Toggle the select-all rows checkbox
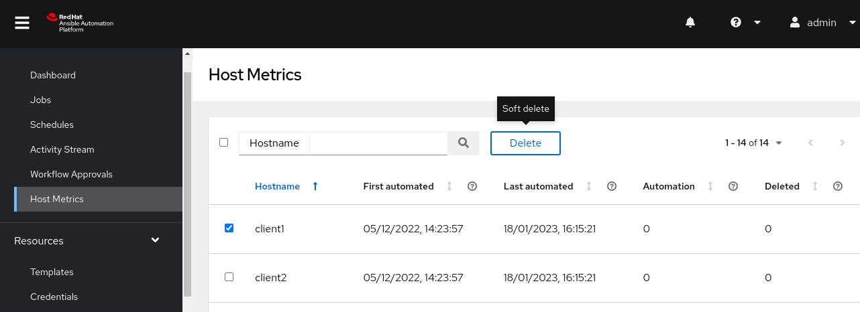The image size is (860, 312). point(224,142)
